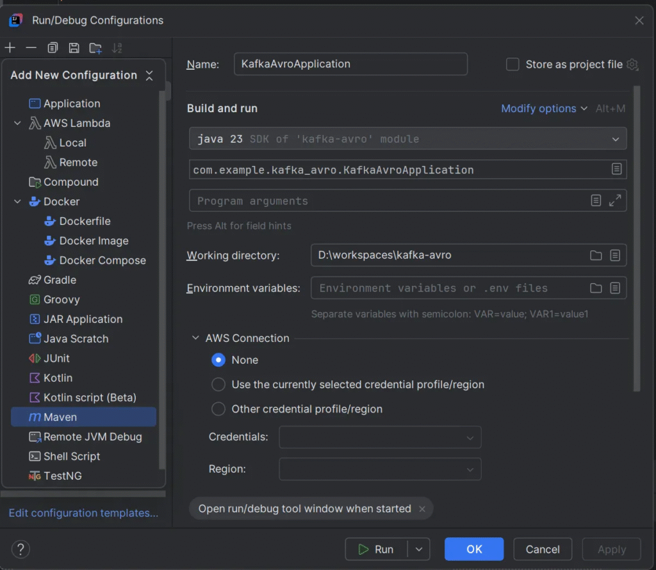Click the Copy Configuration toolbar icon
Viewport: 656px width, 570px height.
(53, 48)
